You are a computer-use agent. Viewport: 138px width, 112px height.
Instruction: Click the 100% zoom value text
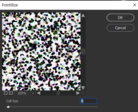pos(22,93)
